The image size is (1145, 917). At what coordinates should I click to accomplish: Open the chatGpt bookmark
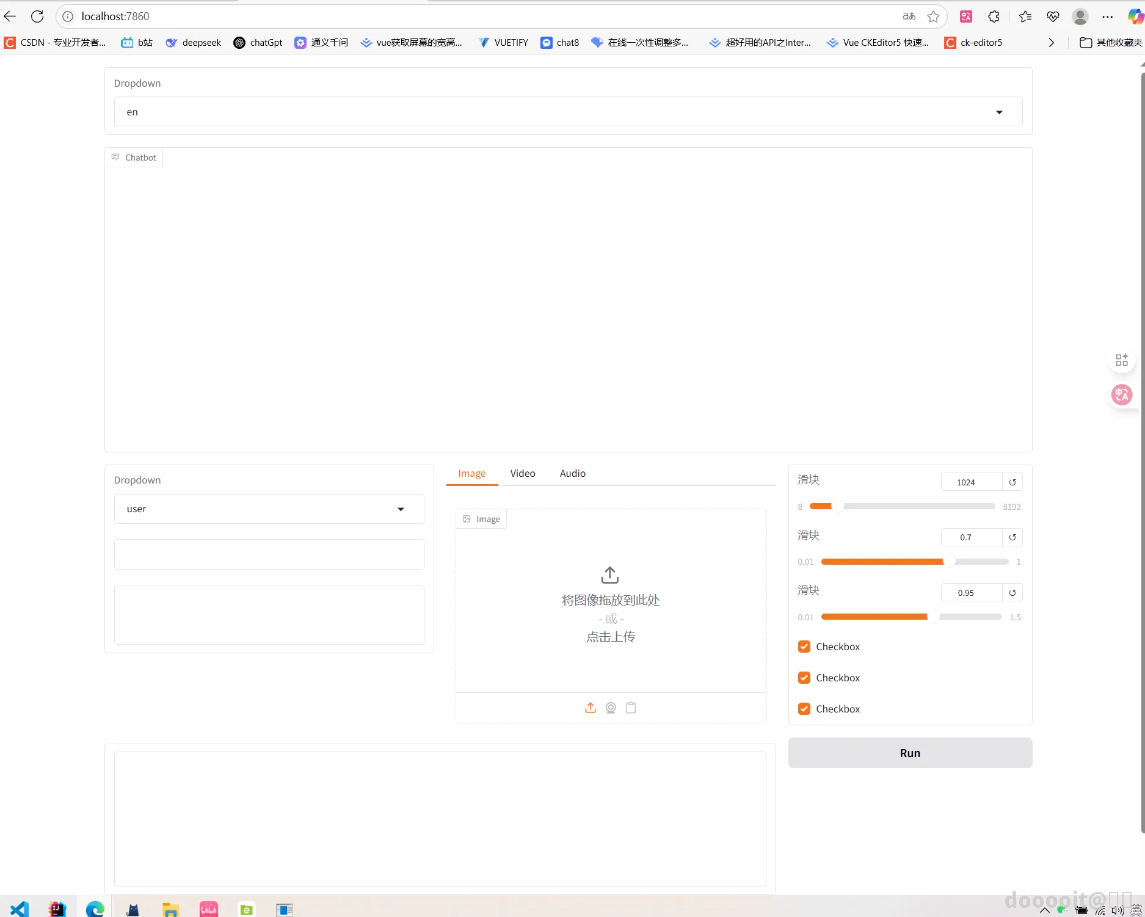258,43
